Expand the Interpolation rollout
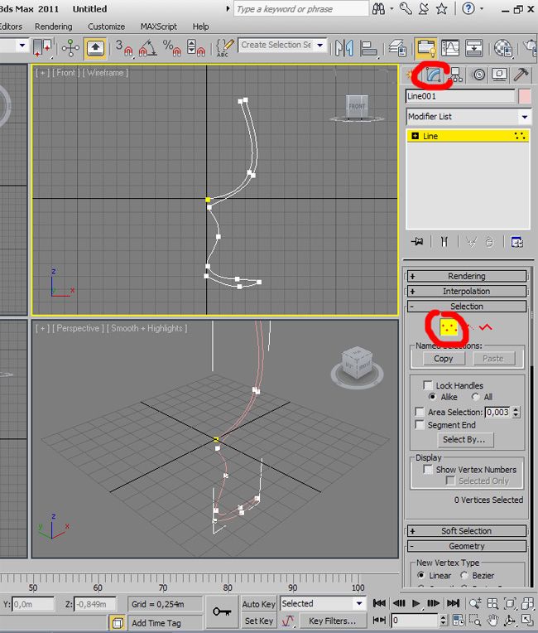Viewport: 538px width, 633px height. click(x=467, y=291)
